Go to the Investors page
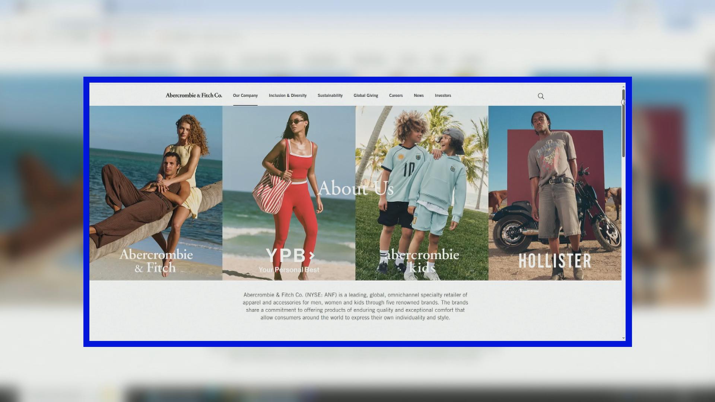 [443, 96]
